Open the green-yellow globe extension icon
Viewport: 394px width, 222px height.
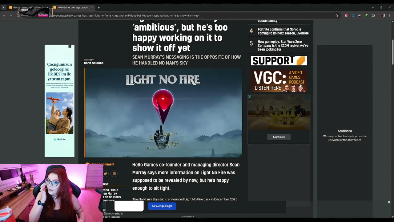point(366,15)
